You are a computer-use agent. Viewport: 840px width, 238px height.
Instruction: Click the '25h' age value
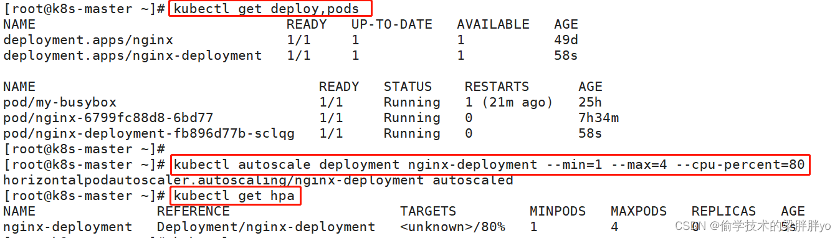click(590, 102)
